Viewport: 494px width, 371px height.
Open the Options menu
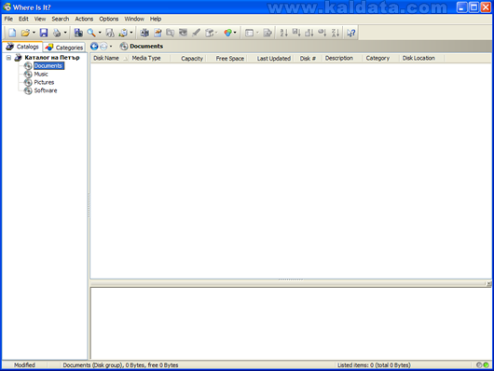pos(109,19)
